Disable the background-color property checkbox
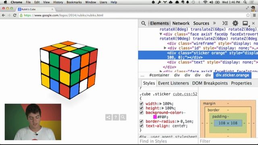This screenshot has height=145, width=258. [141, 112]
